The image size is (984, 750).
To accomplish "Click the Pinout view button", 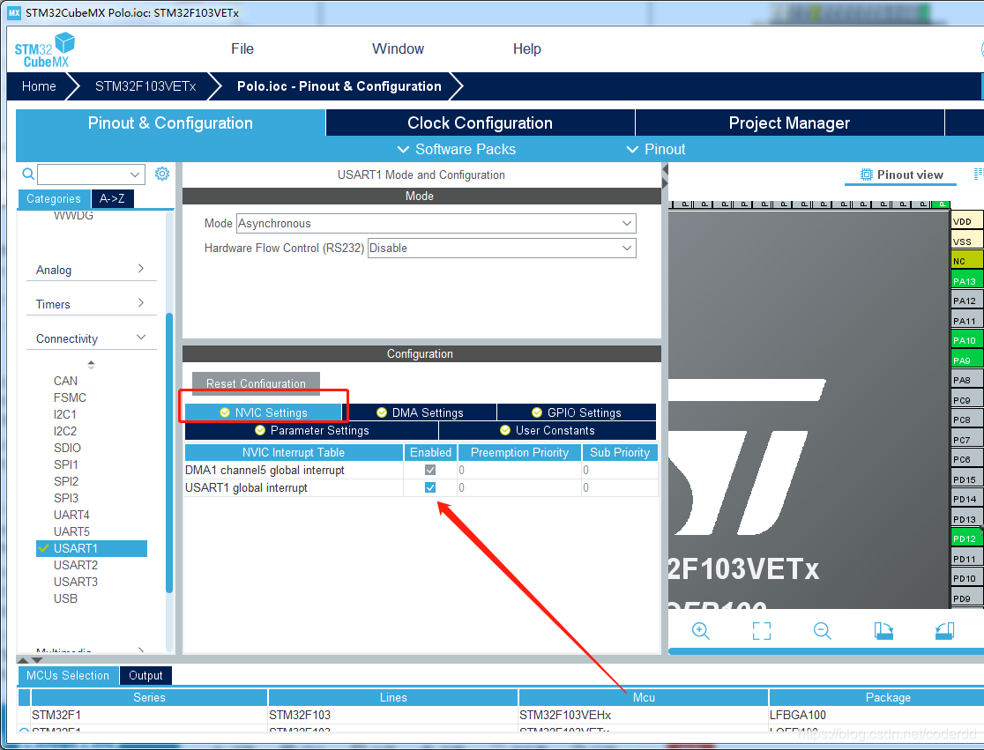I will pyautogui.click(x=901, y=175).
